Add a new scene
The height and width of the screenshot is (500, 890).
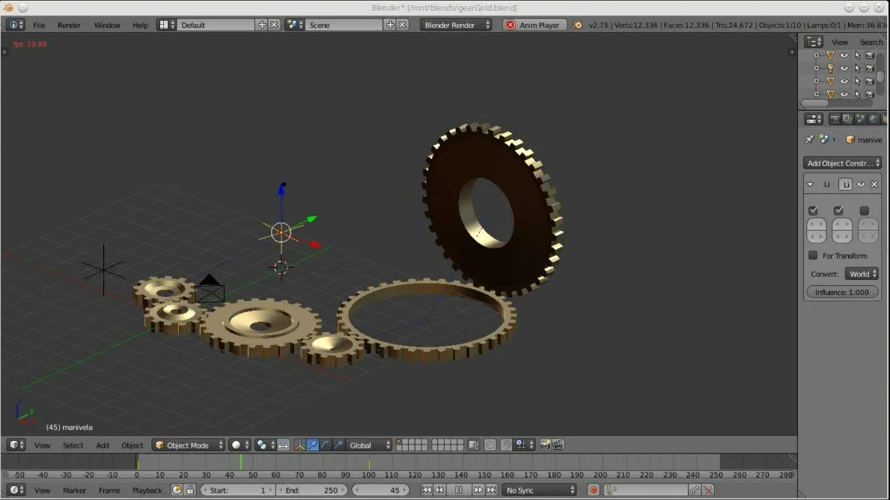pyautogui.click(x=390, y=25)
